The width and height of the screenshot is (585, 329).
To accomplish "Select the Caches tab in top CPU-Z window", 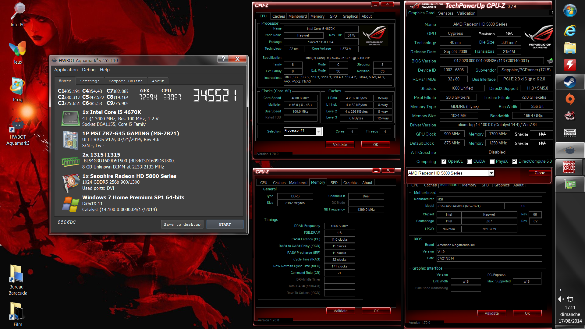I will 278,16.
